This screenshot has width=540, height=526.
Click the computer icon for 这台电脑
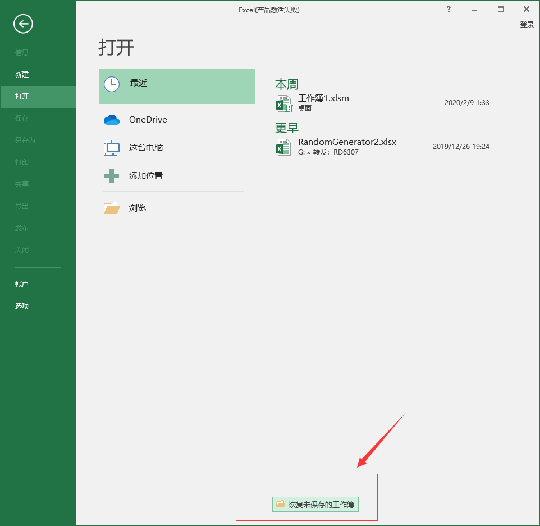tap(112, 148)
